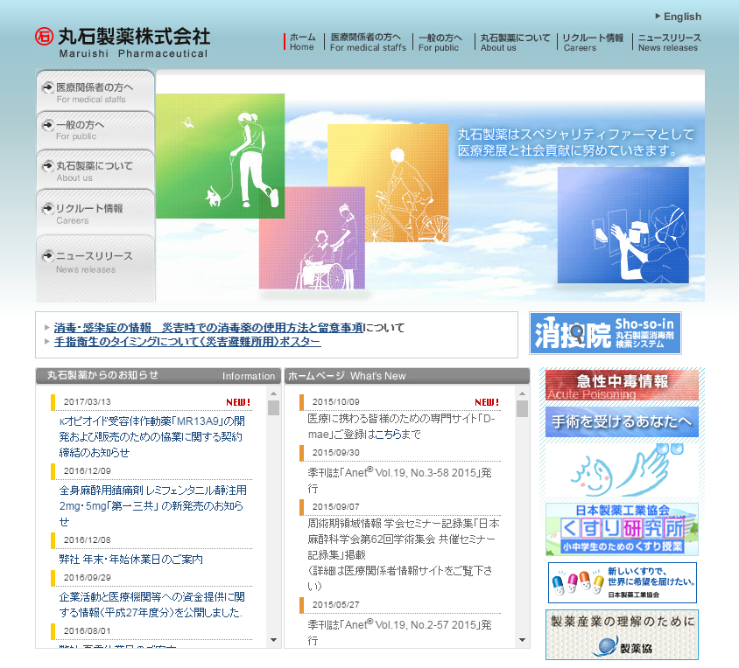The width and height of the screenshot is (739, 668).
Task: Click Anet Vol.19, No.3-58 2015 entry text
Action: [x=399, y=480]
